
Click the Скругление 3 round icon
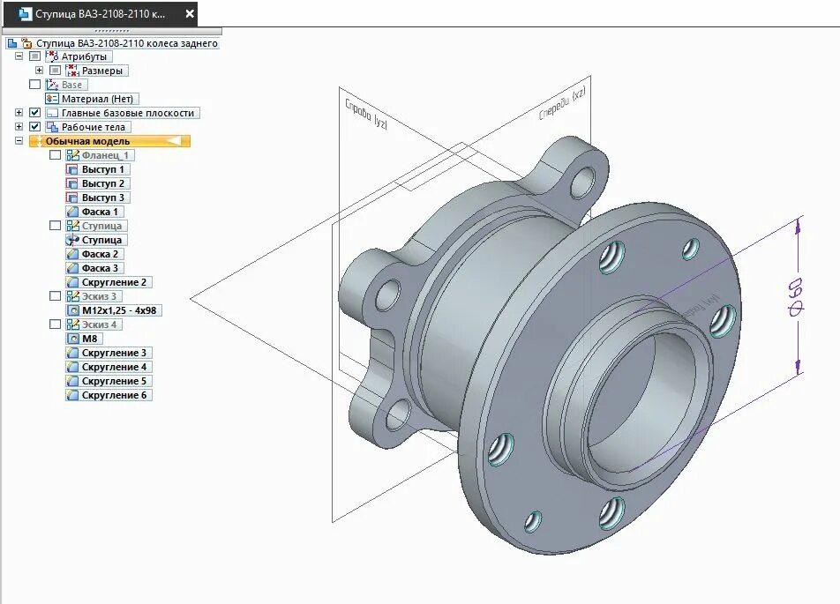click(72, 353)
